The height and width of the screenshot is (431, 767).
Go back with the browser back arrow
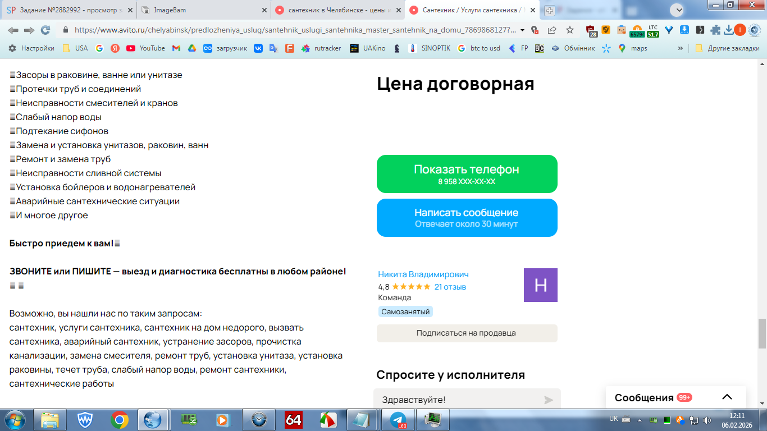click(13, 30)
